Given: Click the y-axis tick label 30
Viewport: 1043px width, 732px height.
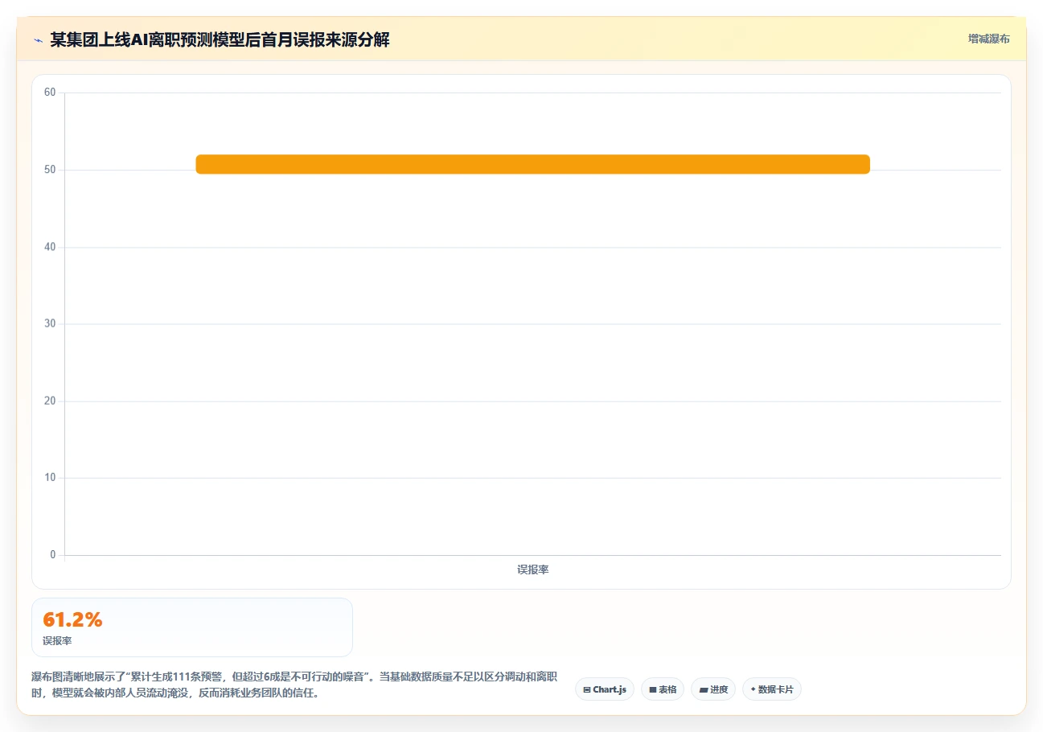Looking at the screenshot, I should tap(50, 323).
